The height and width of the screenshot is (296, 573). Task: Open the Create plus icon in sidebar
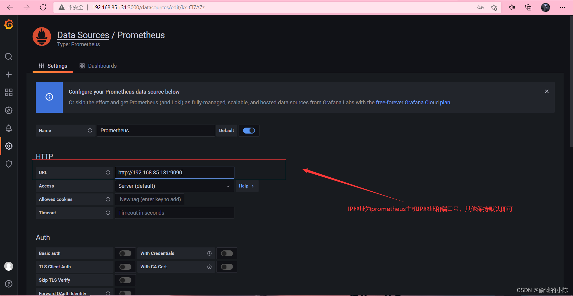(x=9, y=75)
